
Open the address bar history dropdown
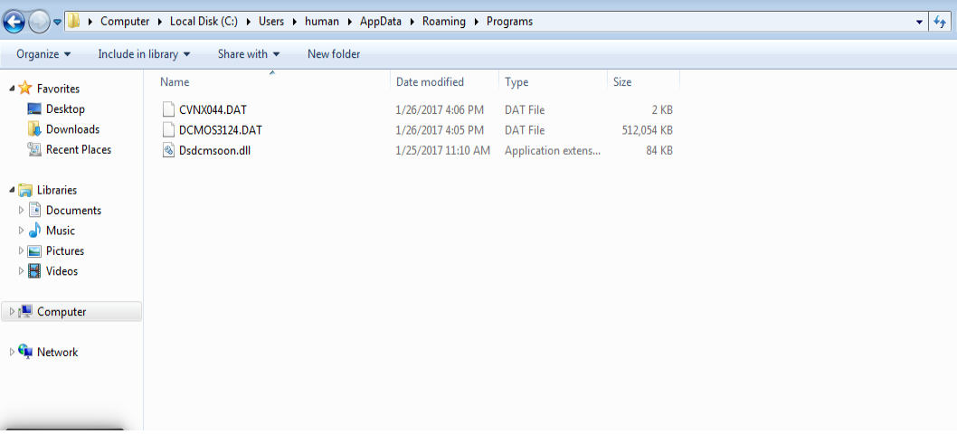920,22
